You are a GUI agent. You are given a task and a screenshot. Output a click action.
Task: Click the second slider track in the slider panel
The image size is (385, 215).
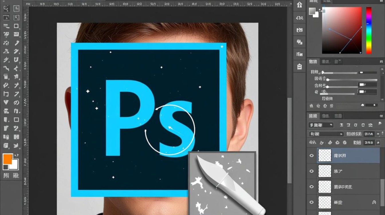click(x=352, y=80)
